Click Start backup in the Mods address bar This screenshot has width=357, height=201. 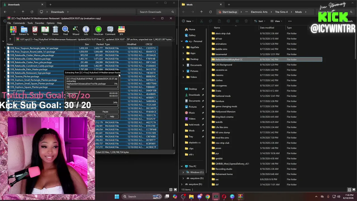pos(228,12)
